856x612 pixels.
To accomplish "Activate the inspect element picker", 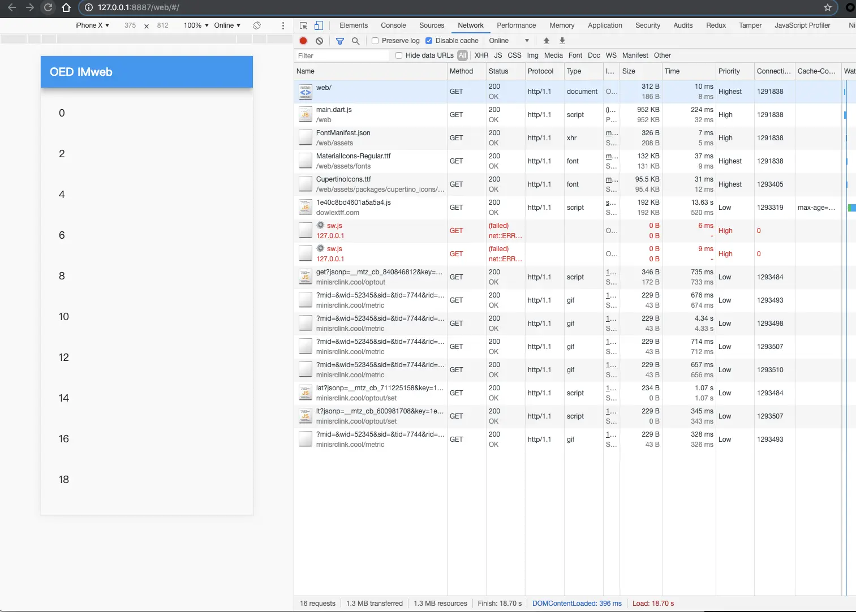I will coord(304,25).
